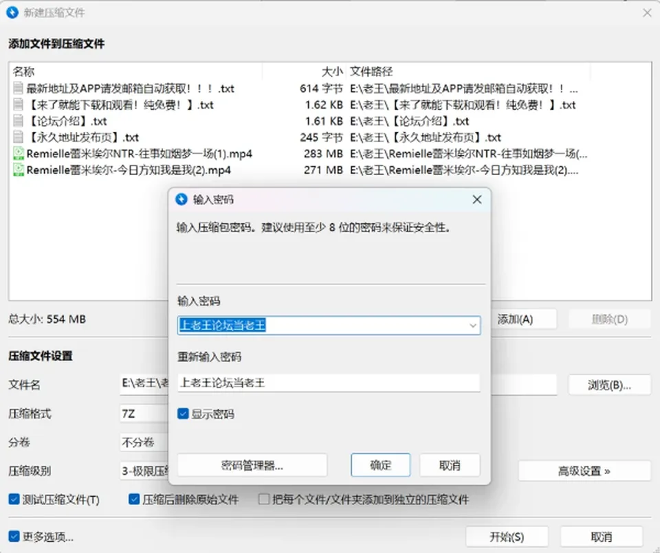Click 确定 in the password dialog
The height and width of the screenshot is (553, 660).
pyautogui.click(x=380, y=465)
